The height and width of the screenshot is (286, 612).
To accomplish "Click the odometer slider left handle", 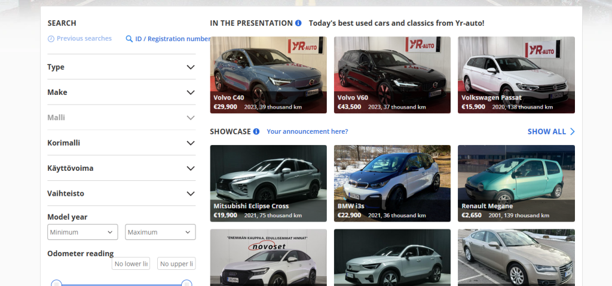I will click(57, 284).
